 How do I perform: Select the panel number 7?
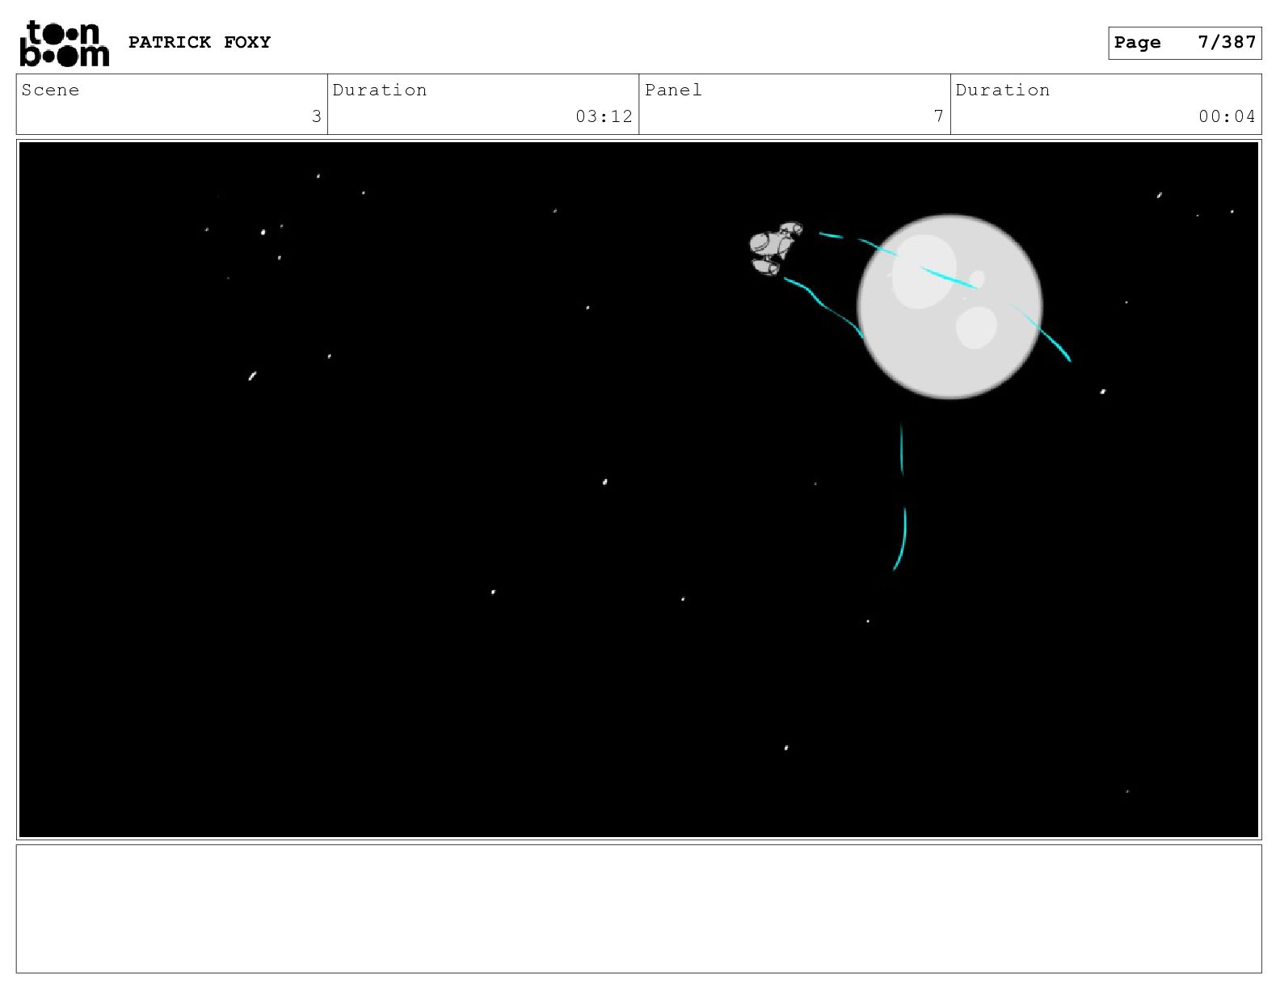pos(939,116)
